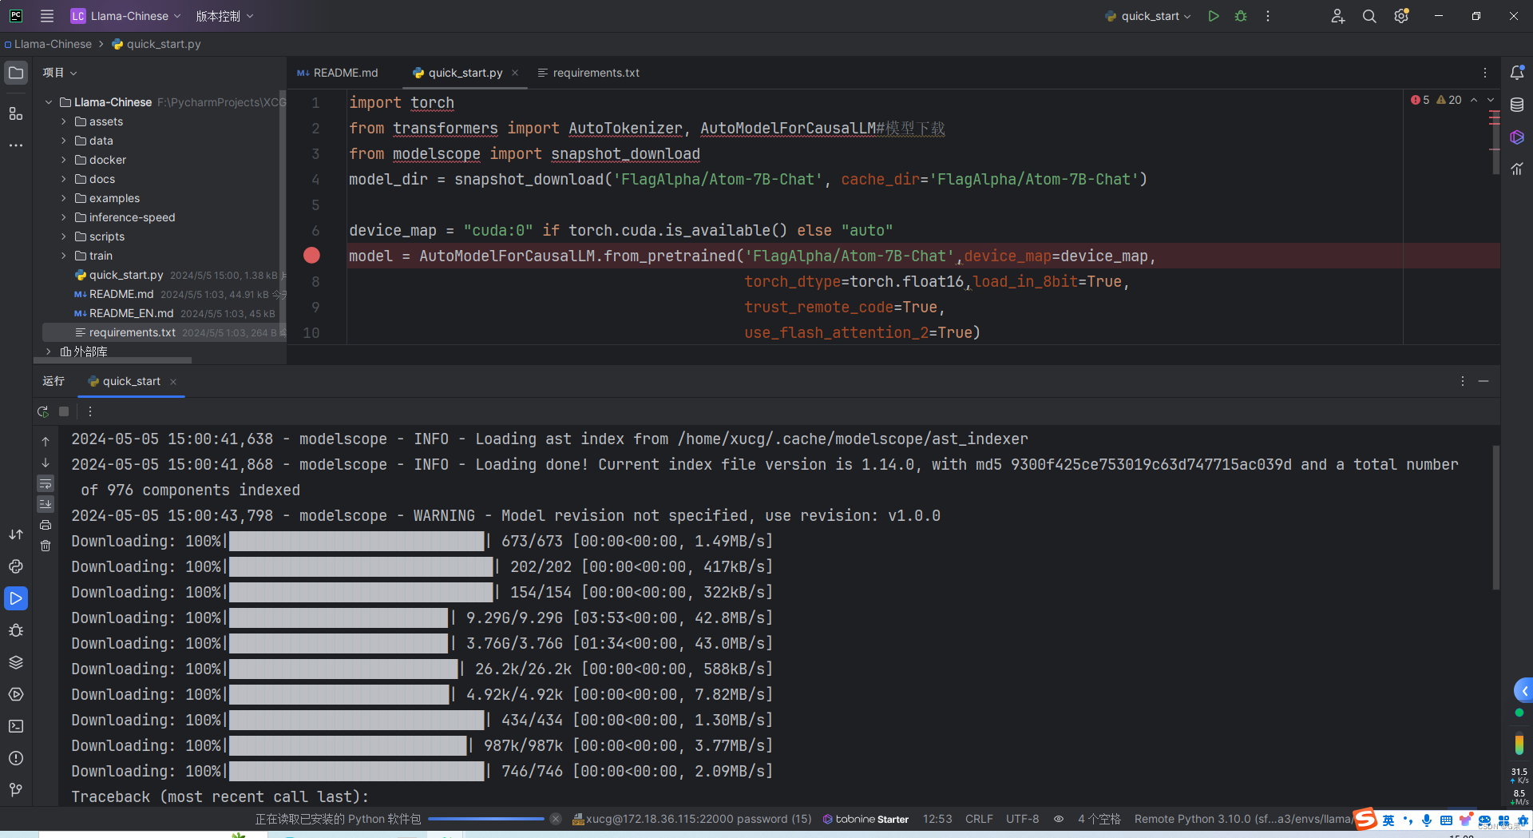Collapse the Llama-Chinese project root
The height and width of the screenshot is (838, 1533).
point(49,102)
